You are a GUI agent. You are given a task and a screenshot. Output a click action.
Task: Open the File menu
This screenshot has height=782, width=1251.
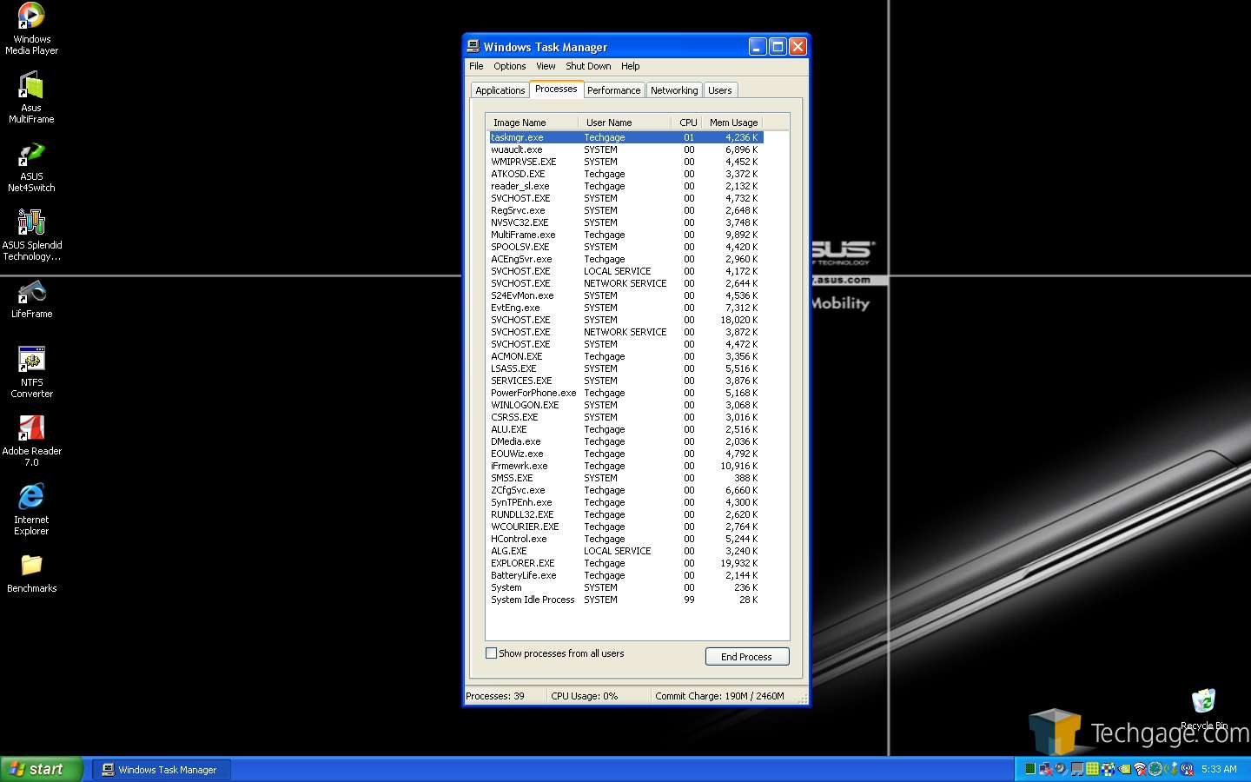[x=476, y=66]
